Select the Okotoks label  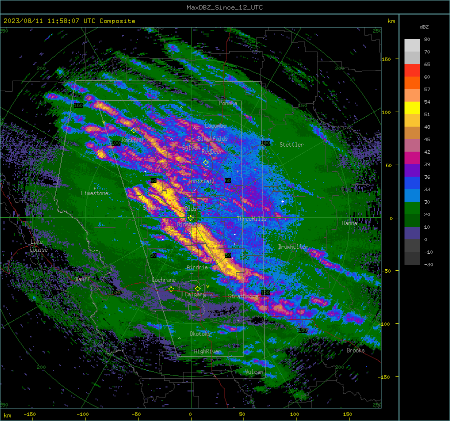(x=200, y=334)
